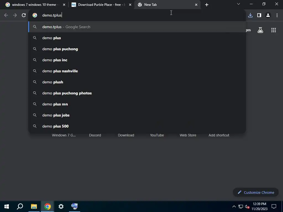Click the computer app icon in taskbar
The height and width of the screenshot is (212, 283).
coord(74,206)
